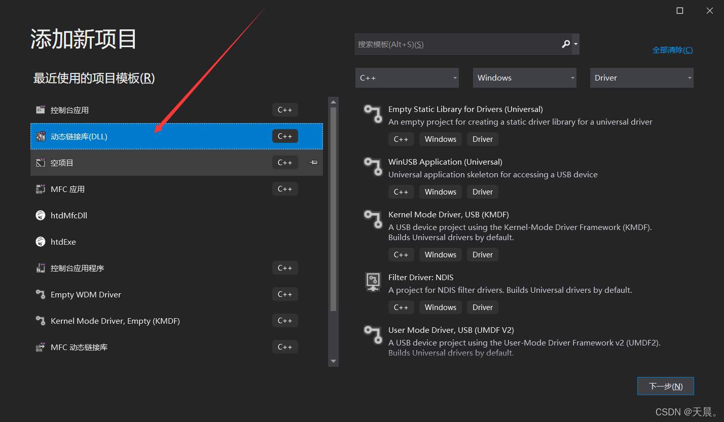Click Driver tag under Empty Static Library
This screenshot has width=724, height=422.
point(483,139)
